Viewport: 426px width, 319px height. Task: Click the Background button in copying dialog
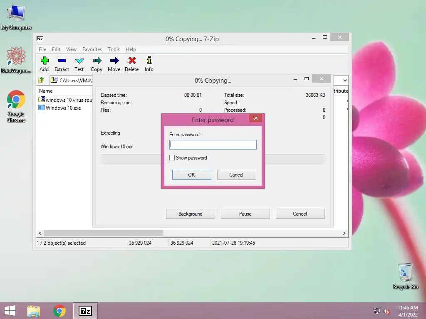pyautogui.click(x=191, y=214)
